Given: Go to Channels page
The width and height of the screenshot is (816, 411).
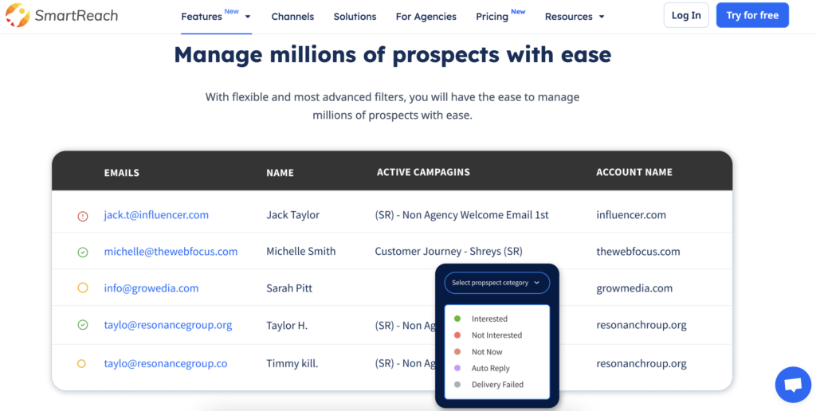Looking at the screenshot, I should (292, 17).
